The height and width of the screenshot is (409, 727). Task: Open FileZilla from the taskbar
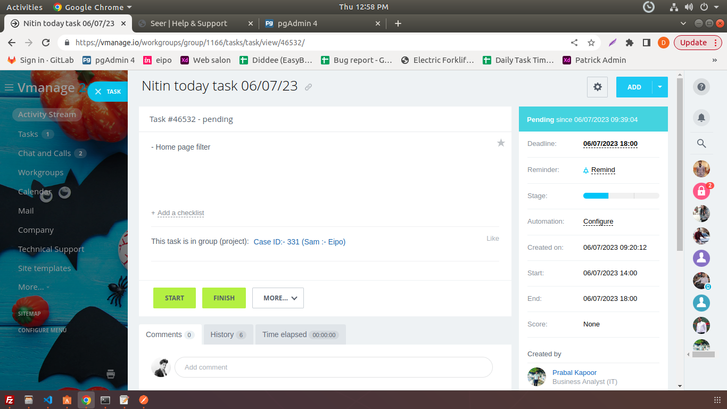coord(10,400)
